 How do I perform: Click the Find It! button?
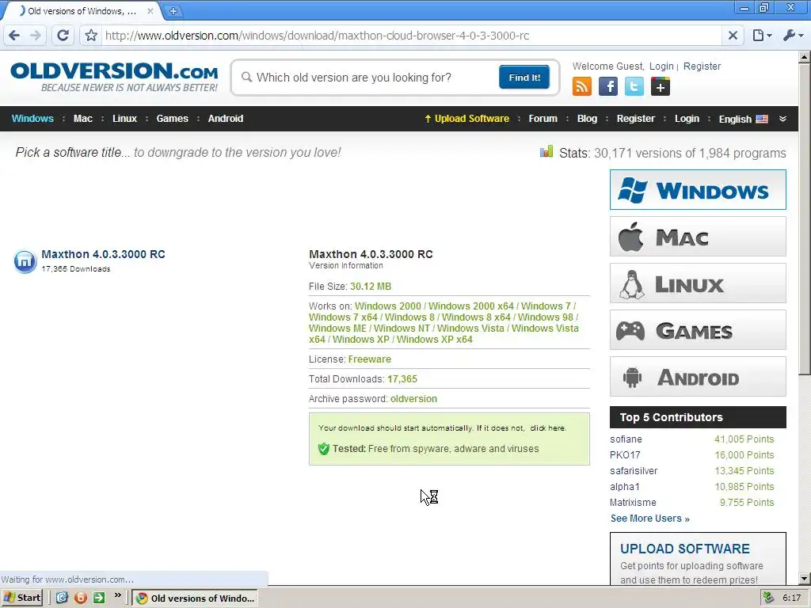click(524, 77)
